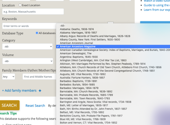Choose Barbados: Burials, 1854-1885
170x125 pixels.
[x=113, y=85]
